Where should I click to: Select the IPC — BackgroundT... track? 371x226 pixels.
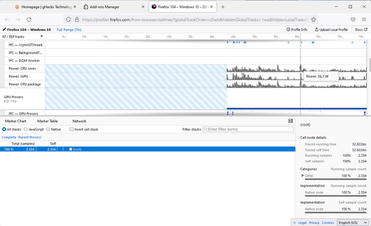click(x=25, y=52)
